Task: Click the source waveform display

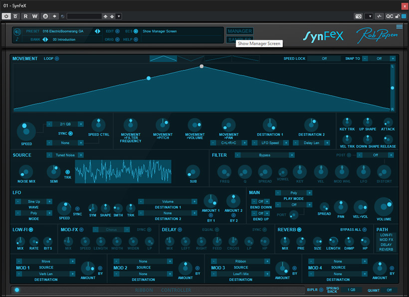Action: [123, 171]
